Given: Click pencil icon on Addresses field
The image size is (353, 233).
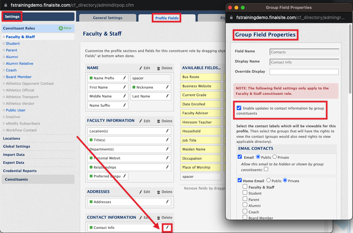Looking at the screenshot, I should click(x=167, y=202).
